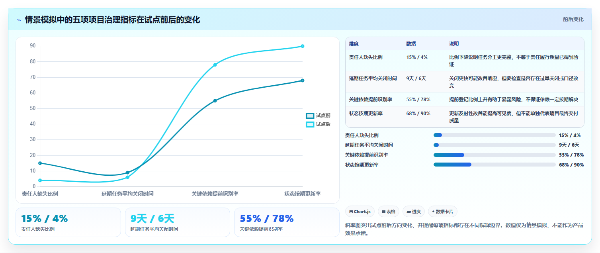Viewport: 600px width, 253px height.
Task: Toggle the 试点前 legend color box
Action: [310, 116]
